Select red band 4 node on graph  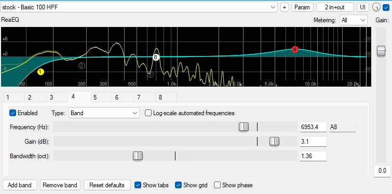tap(295, 49)
